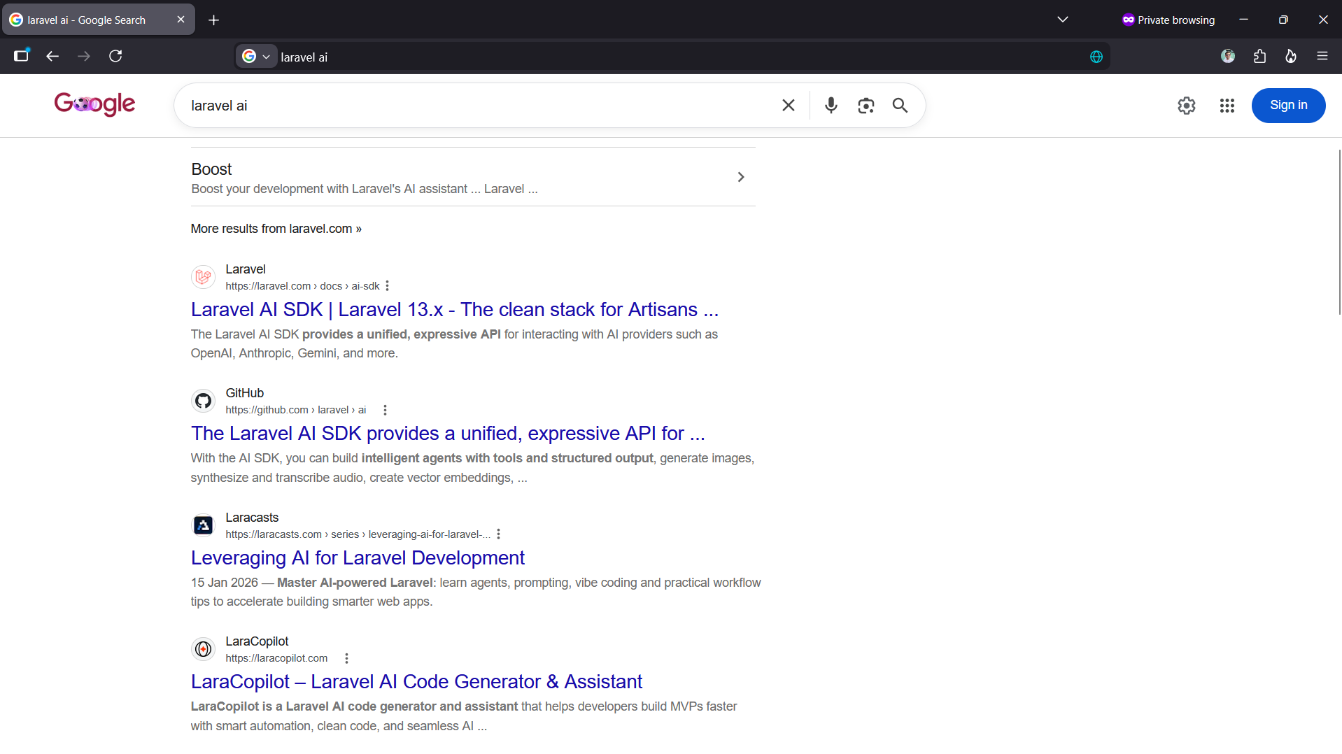Viewport: 1342px width, 754px height.
Task: Click the fire forget button icon
Action: coord(1291,56)
